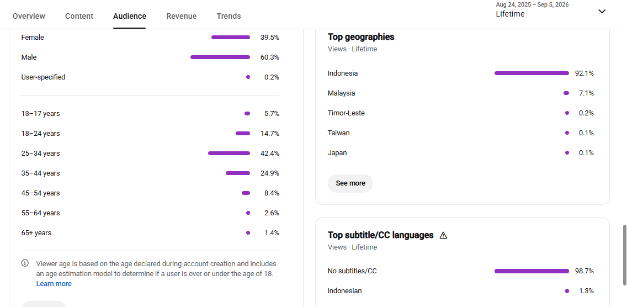627x307 pixels.
Task: Click the Top geographies card heading
Action: coord(361,37)
